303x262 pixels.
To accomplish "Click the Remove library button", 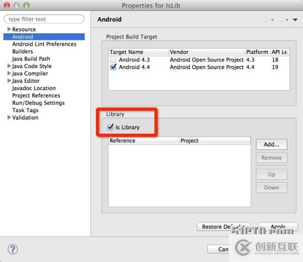I will 272,158.
